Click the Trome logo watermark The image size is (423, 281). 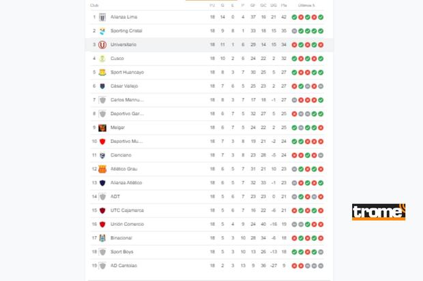pos(379,212)
